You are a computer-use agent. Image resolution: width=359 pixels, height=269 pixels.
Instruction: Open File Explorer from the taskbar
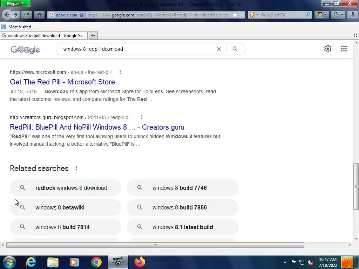click(x=53, y=262)
